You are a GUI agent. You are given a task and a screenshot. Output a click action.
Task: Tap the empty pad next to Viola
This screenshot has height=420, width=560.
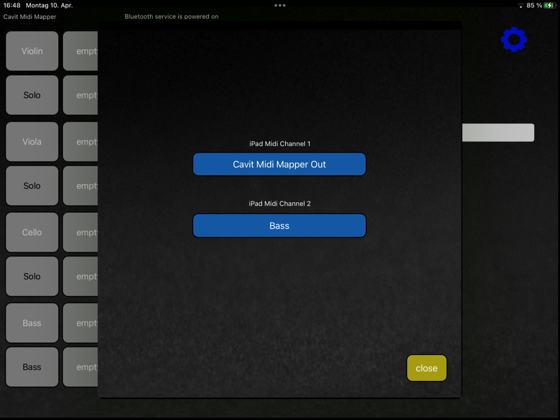(x=80, y=142)
